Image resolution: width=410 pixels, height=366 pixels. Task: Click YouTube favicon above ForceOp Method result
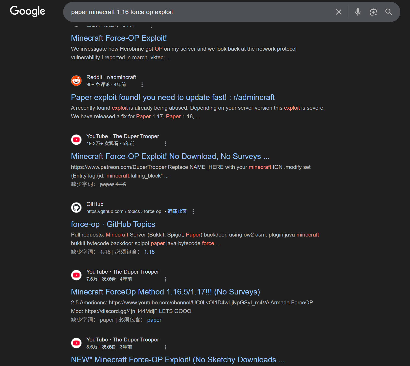click(76, 275)
